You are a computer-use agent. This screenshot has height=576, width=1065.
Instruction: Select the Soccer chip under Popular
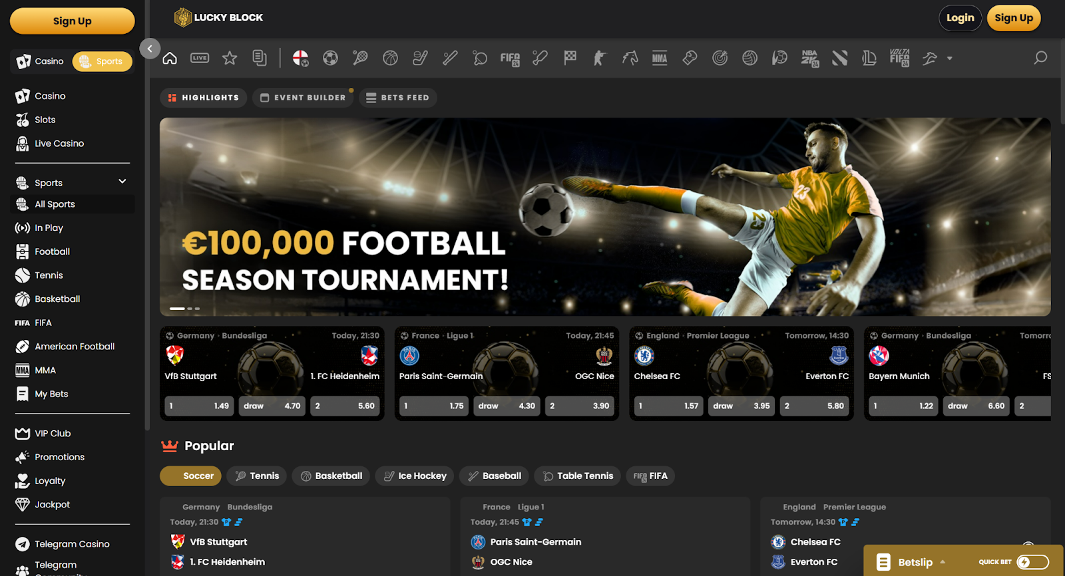point(190,476)
